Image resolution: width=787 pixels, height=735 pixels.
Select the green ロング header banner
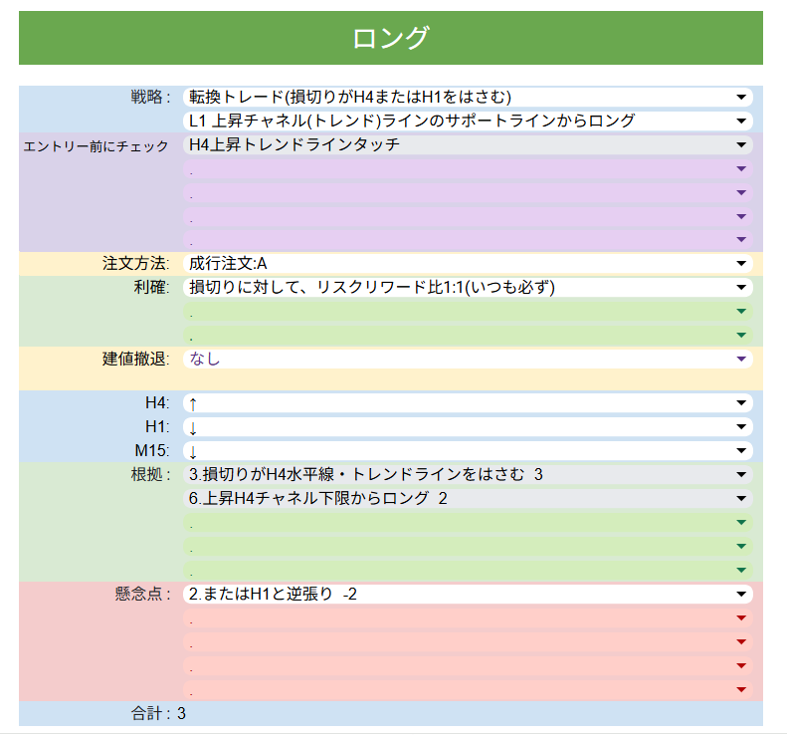pyautogui.click(x=391, y=38)
